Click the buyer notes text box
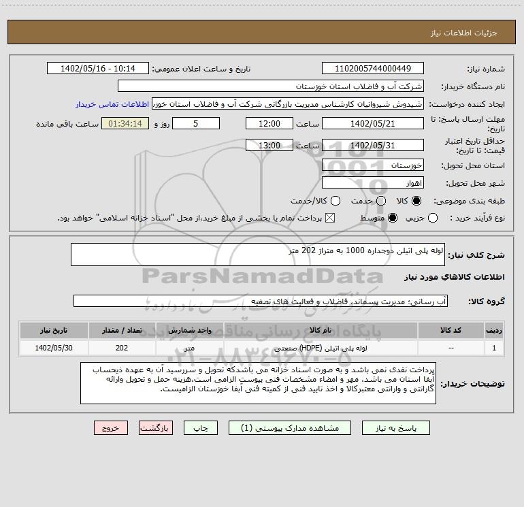 point(258,383)
